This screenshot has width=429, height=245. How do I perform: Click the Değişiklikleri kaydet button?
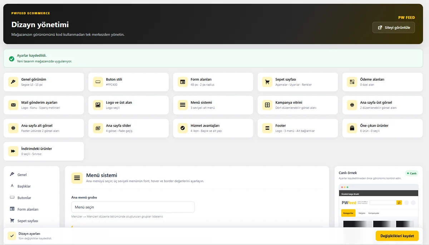(397, 236)
